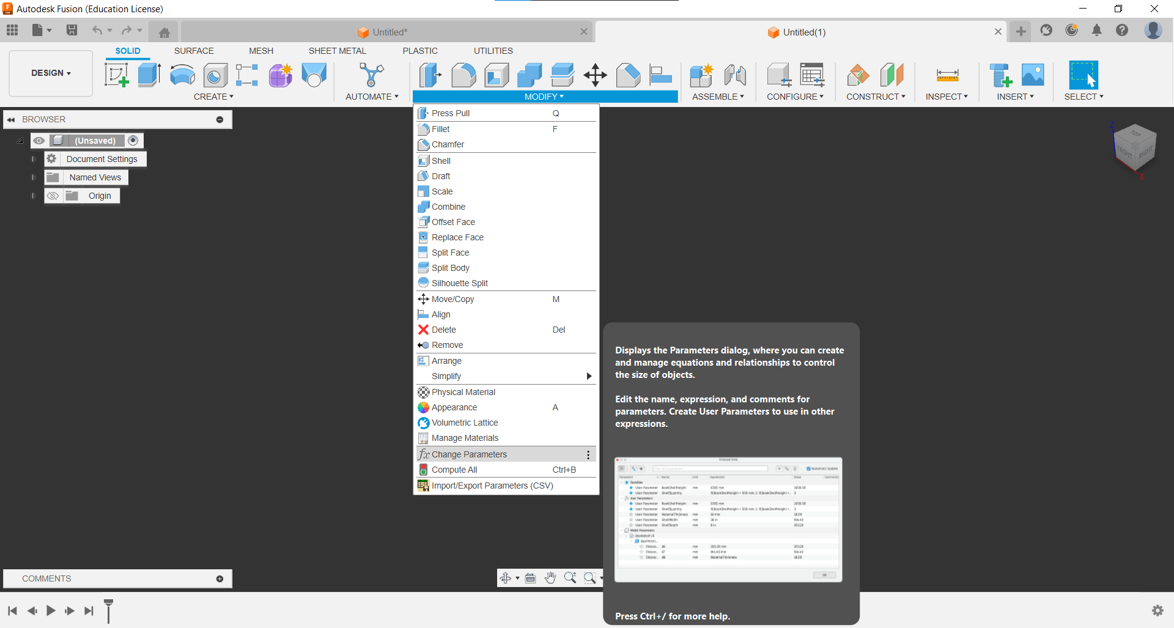Viewport: 1174px width, 628px height.
Task: Click Press Pull icon in toolbar
Action: [x=430, y=75]
